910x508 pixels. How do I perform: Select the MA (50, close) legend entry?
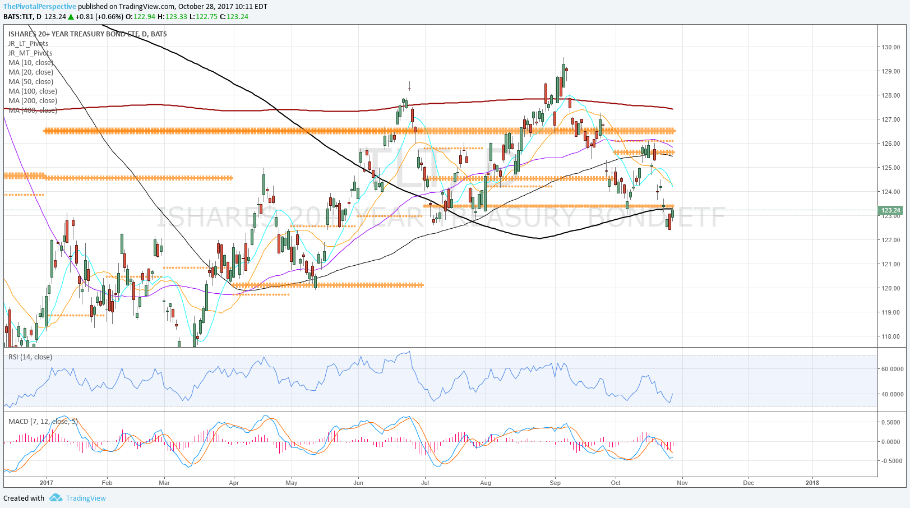(x=31, y=81)
